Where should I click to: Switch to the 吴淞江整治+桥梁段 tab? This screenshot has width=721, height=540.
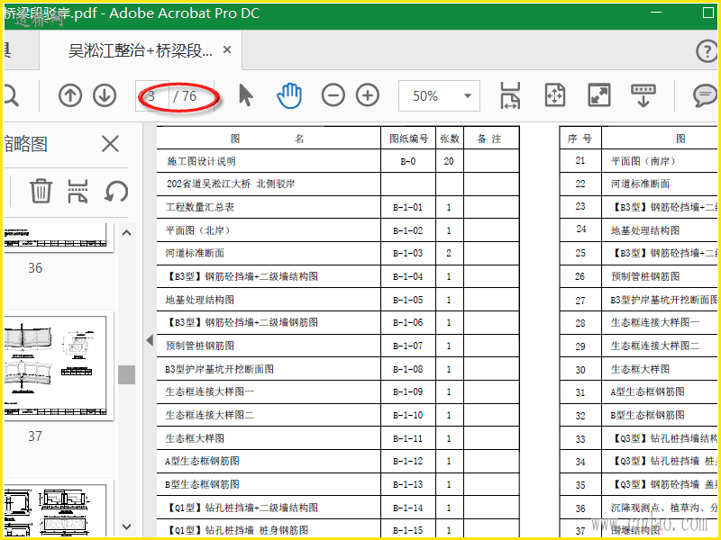click(141, 50)
